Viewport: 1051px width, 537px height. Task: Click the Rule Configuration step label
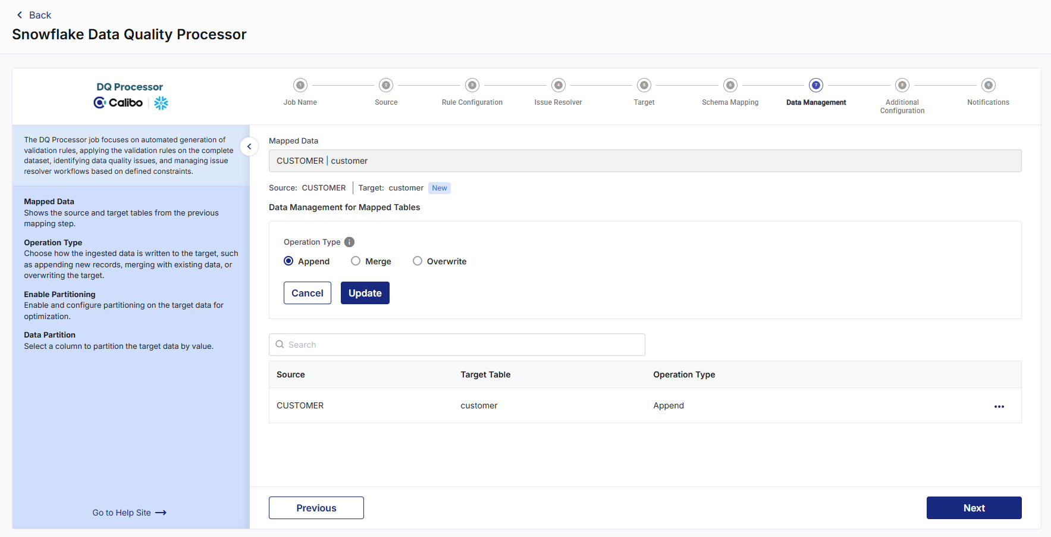click(472, 102)
